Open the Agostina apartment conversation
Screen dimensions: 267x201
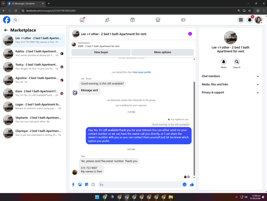[x=33, y=80]
